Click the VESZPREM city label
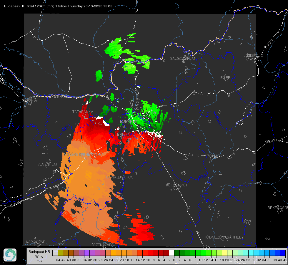 tap(47, 164)
